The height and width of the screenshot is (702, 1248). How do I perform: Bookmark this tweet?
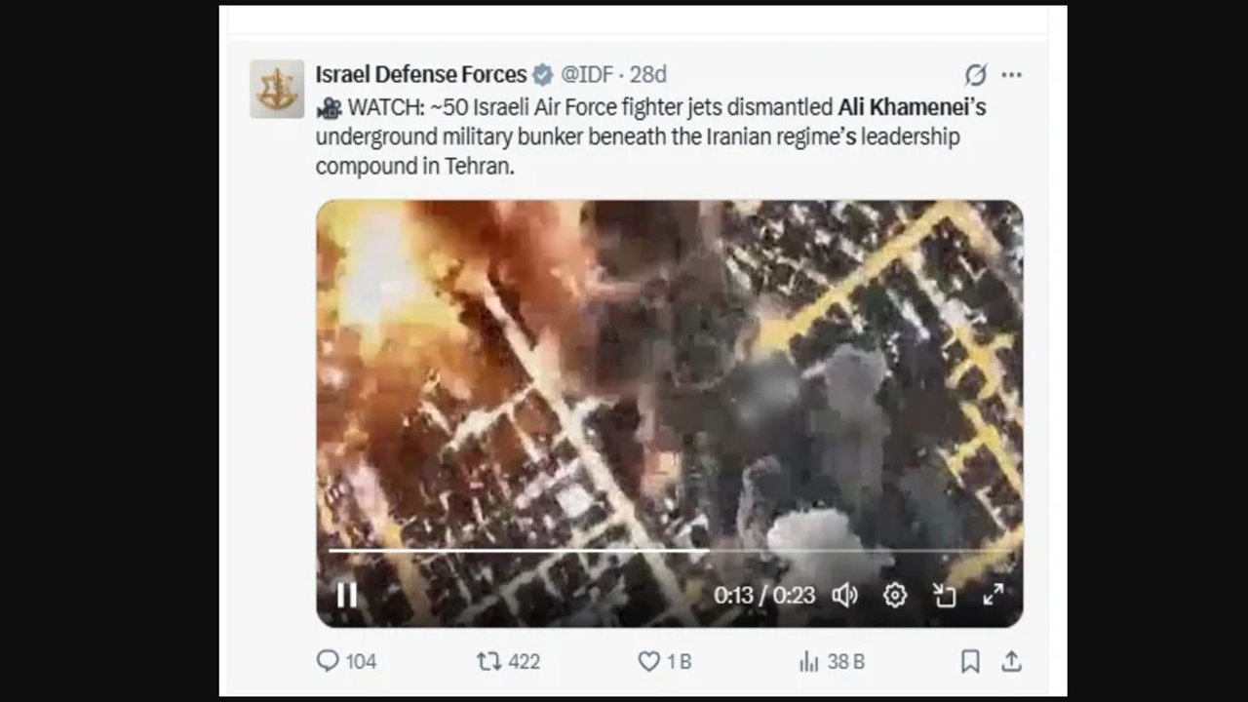coord(970,661)
